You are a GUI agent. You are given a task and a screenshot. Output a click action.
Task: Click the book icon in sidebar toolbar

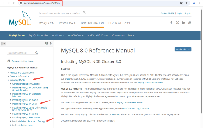(47, 43)
